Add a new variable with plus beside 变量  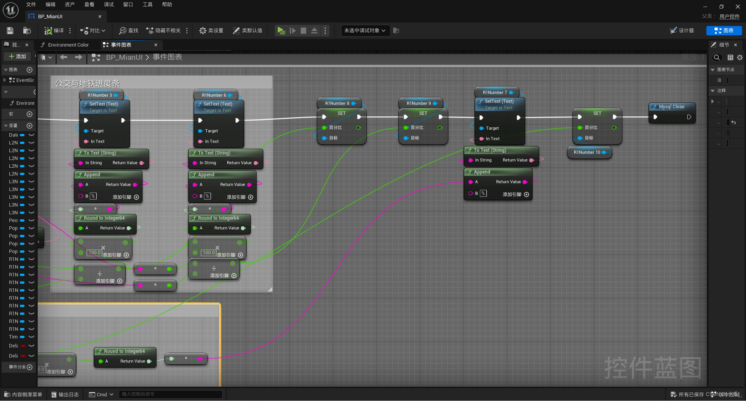coord(30,126)
